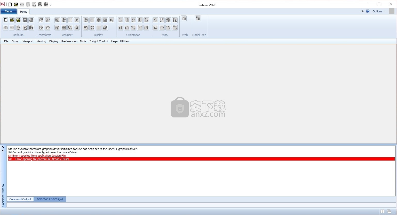Open the Viewport dropdown menu
This screenshot has width=397, height=215.
(x=29, y=41)
